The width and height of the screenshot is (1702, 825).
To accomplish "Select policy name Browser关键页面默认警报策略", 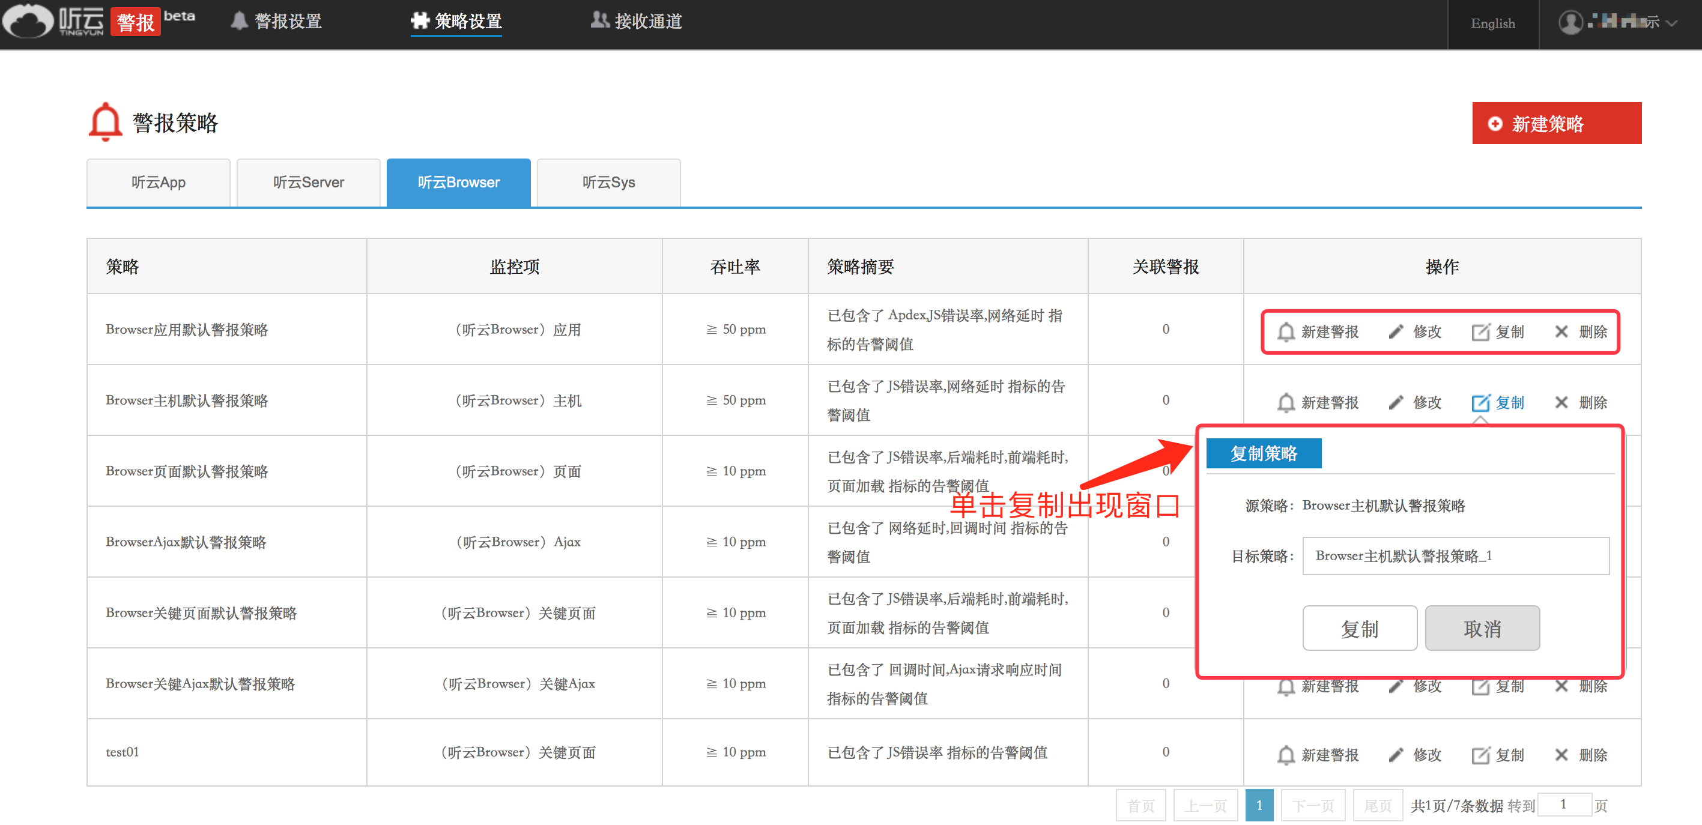I will (x=202, y=613).
